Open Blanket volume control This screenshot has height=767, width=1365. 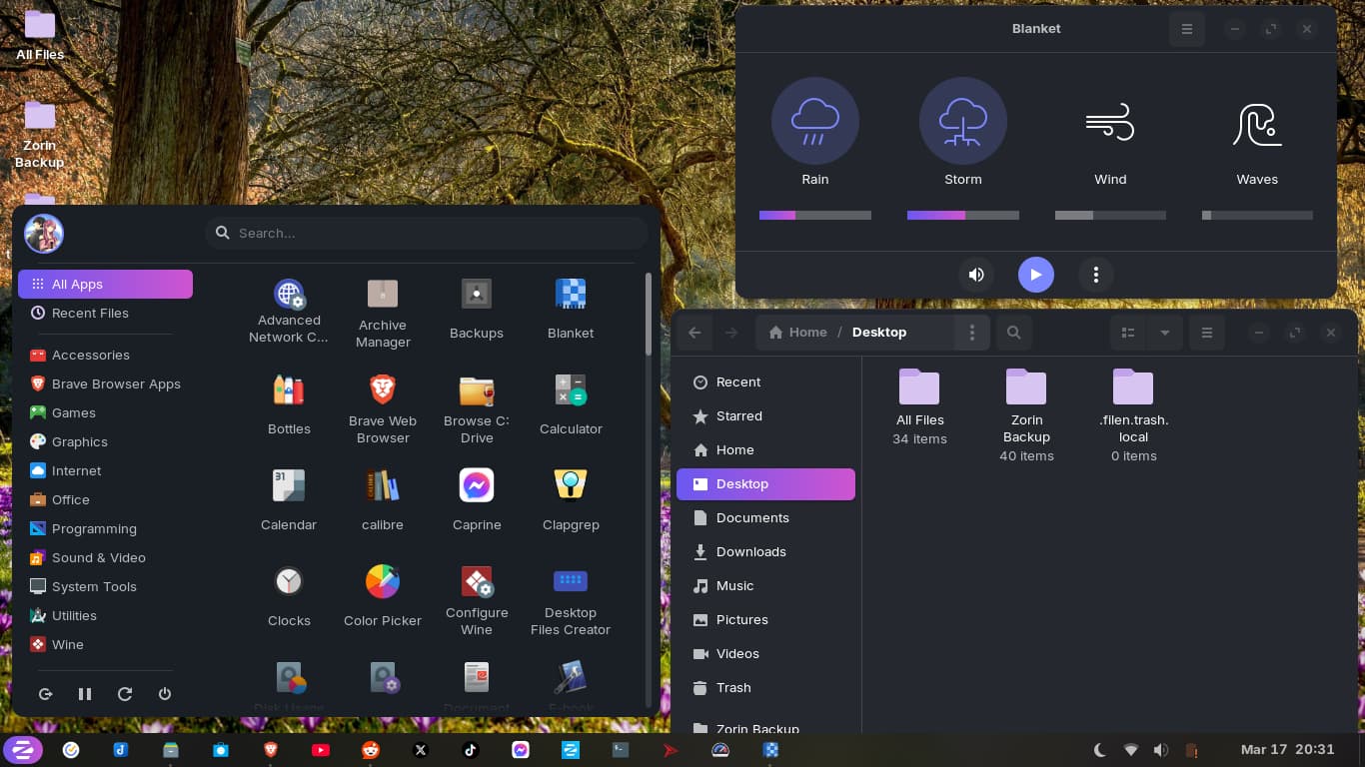(x=976, y=275)
